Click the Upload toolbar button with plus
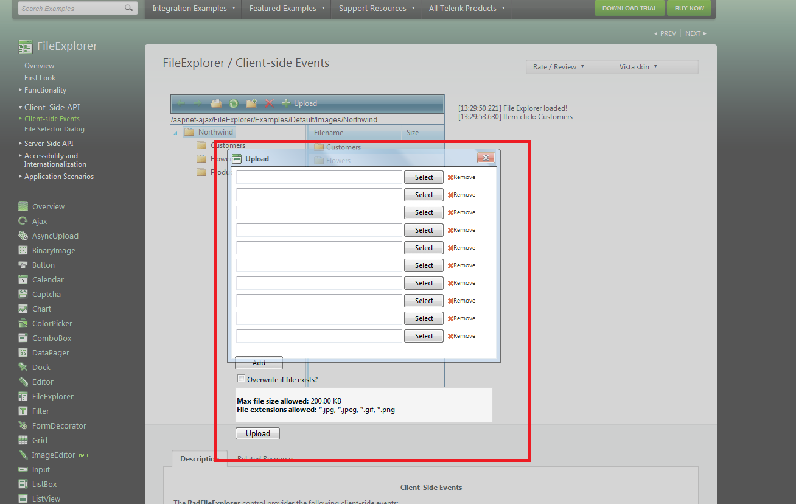 [x=299, y=103]
